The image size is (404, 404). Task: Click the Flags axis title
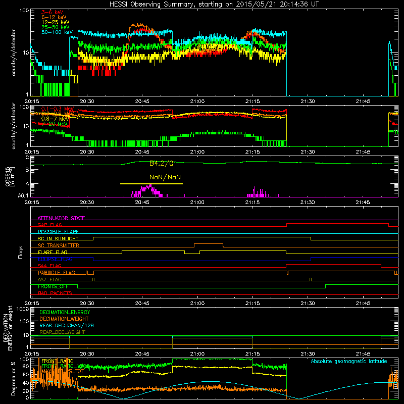point(21,252)
